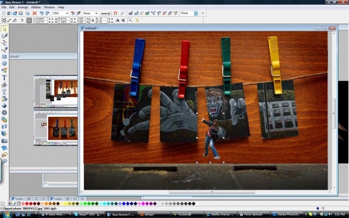
Task: Open the color editor icon on palette
Action: tap(10, 203)
